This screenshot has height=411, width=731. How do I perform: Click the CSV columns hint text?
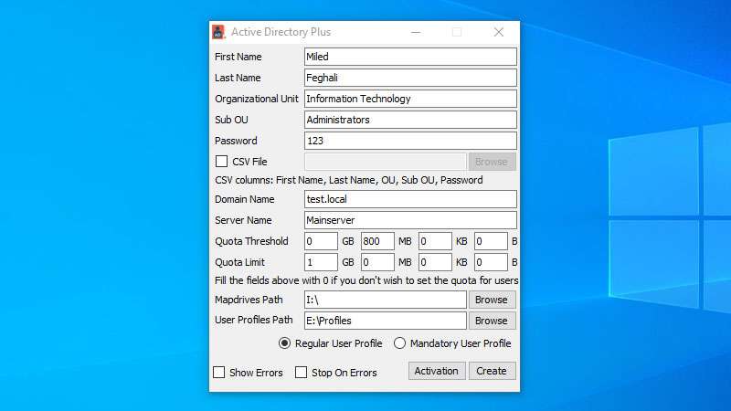[349, 180]
